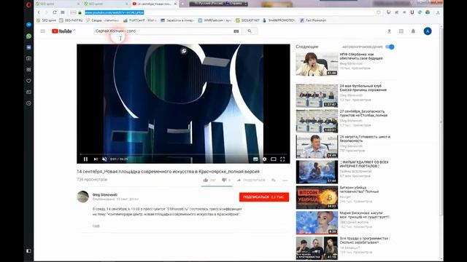Toggle the Opera sidebar panel button
Viewport: 467px width, 262px height.
28,251
